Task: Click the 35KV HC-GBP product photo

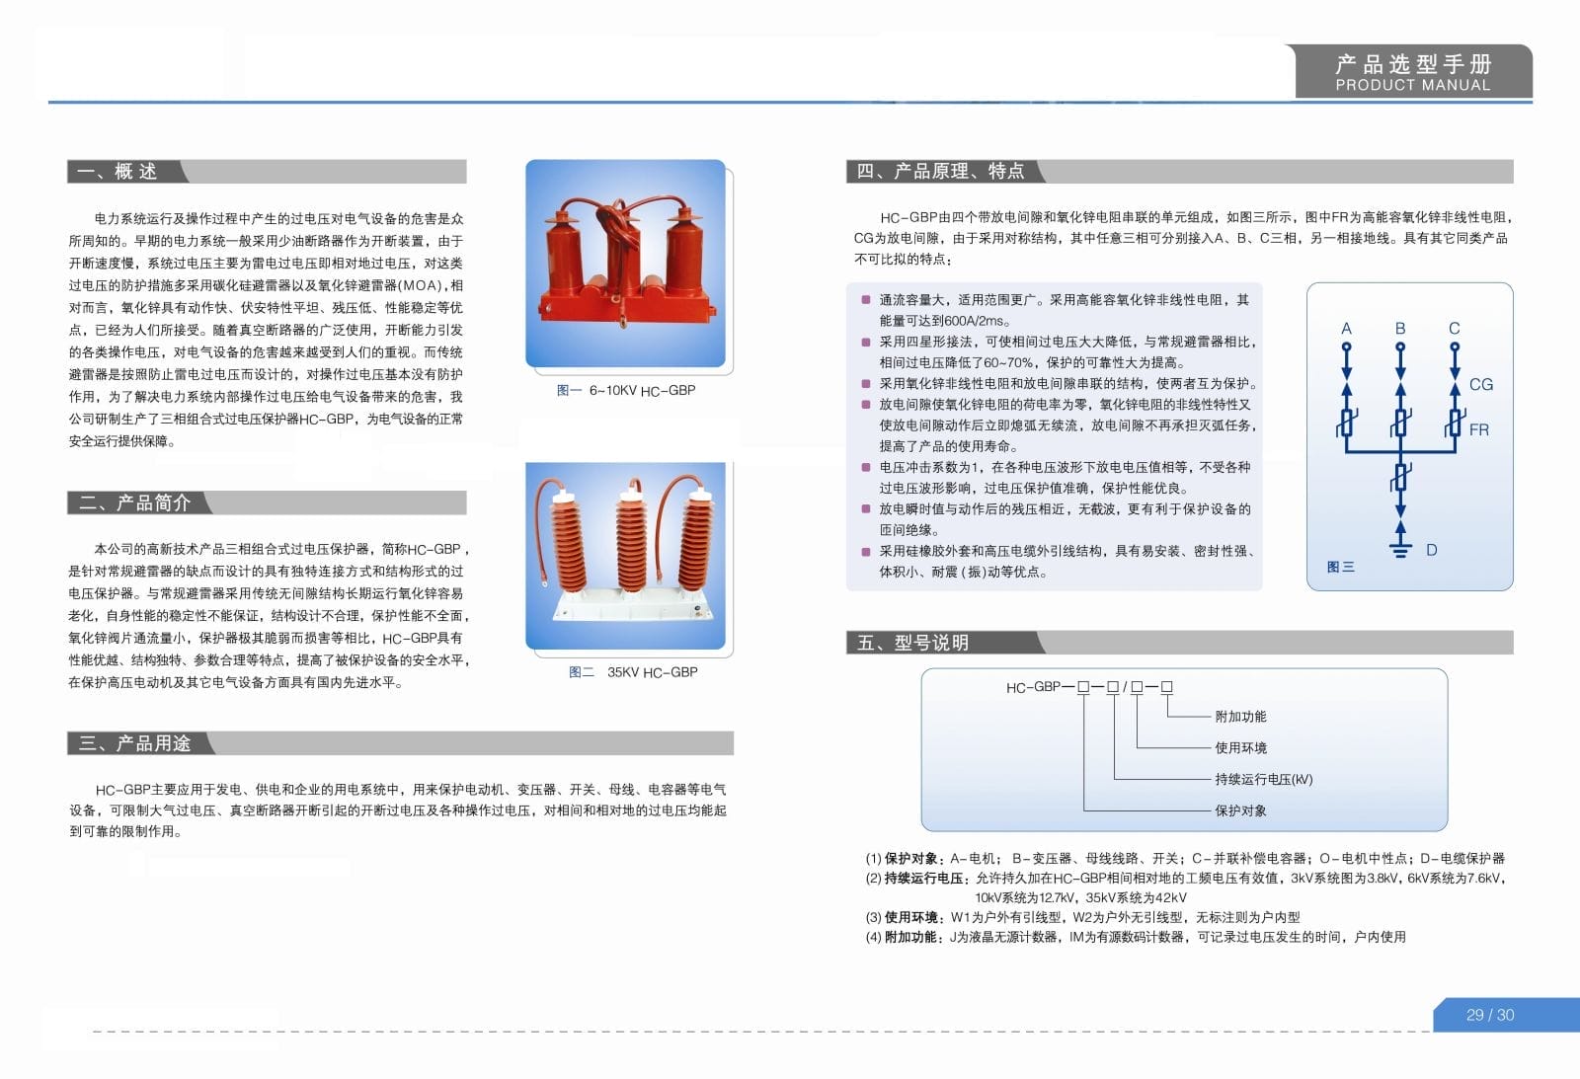Action: pyautogui.click(x=625, y=555)
